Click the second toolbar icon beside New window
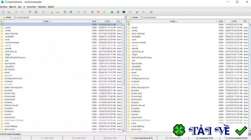 pyautogui.click(x=9, y=12)
